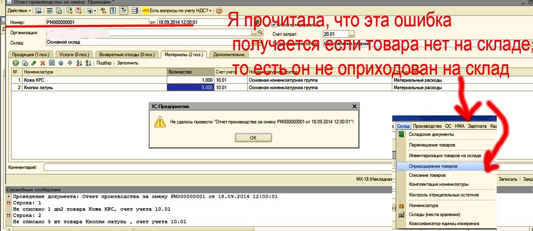Click the green reread document icon
The width and height of the screenshot is (533, 231).
point(50,11)
